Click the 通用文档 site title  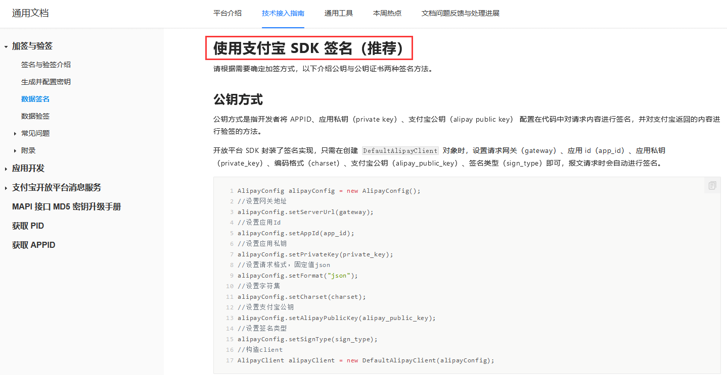30,13
